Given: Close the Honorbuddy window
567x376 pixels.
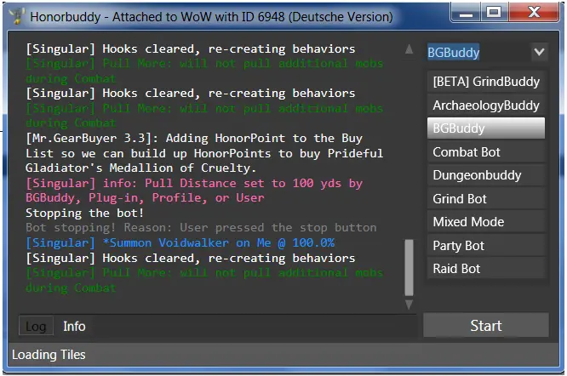Looking at the screenshot, I should (x=535, y=13).
